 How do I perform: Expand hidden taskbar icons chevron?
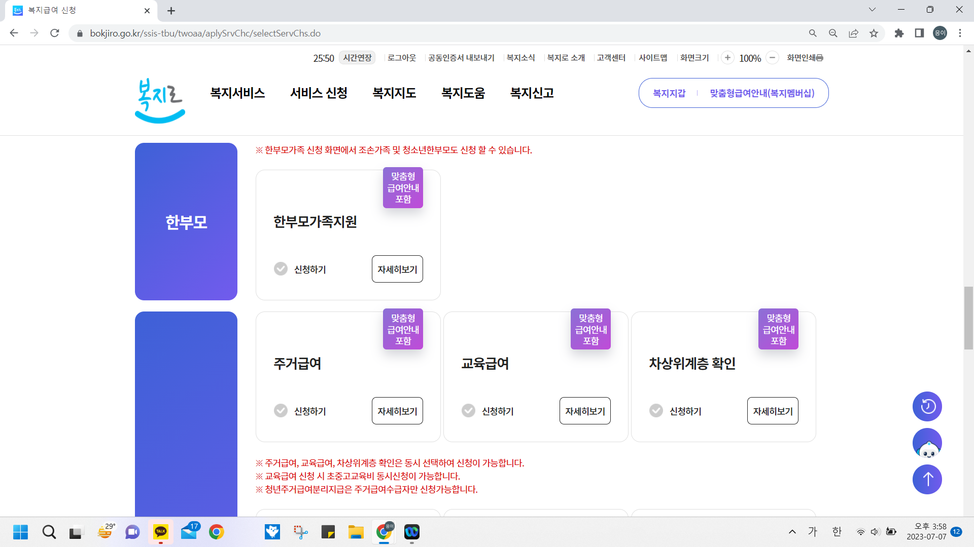click(792, 532)
